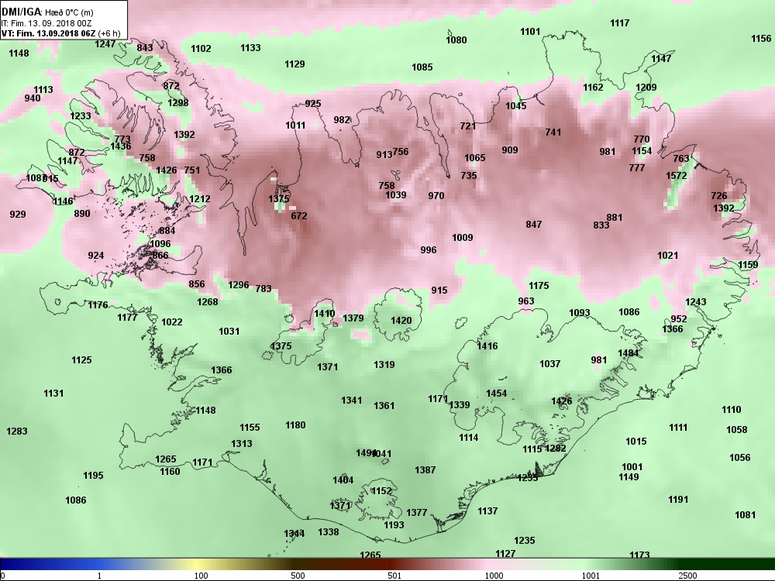Click the map value 1037
Viewport: 775px width, 581px height.
click(549, 363)
